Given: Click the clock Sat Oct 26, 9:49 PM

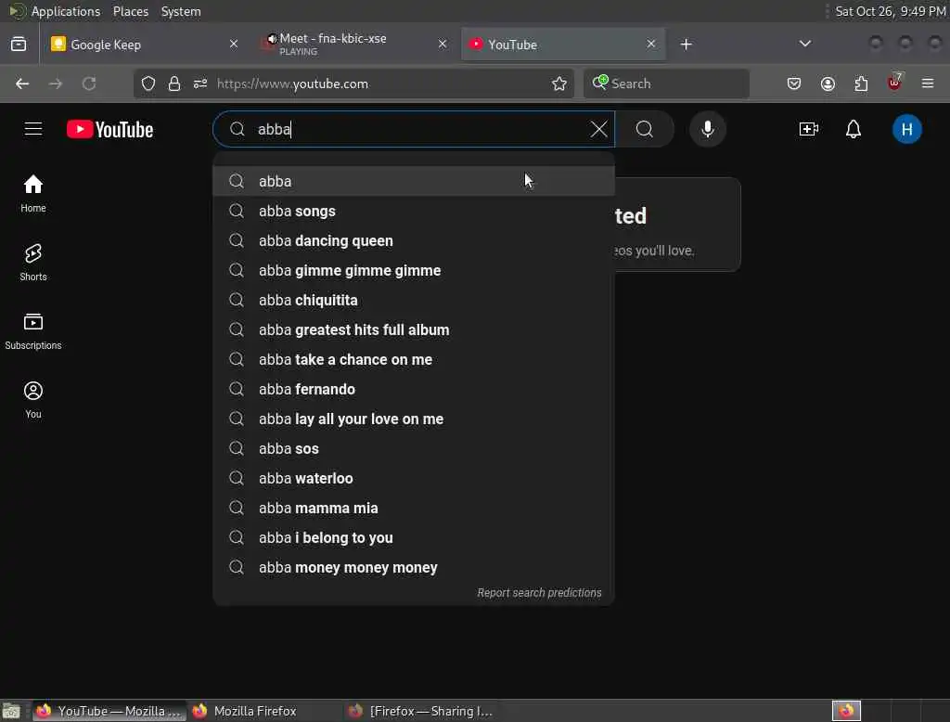Looking at the screenshot, I should click(x=890, y=11).
